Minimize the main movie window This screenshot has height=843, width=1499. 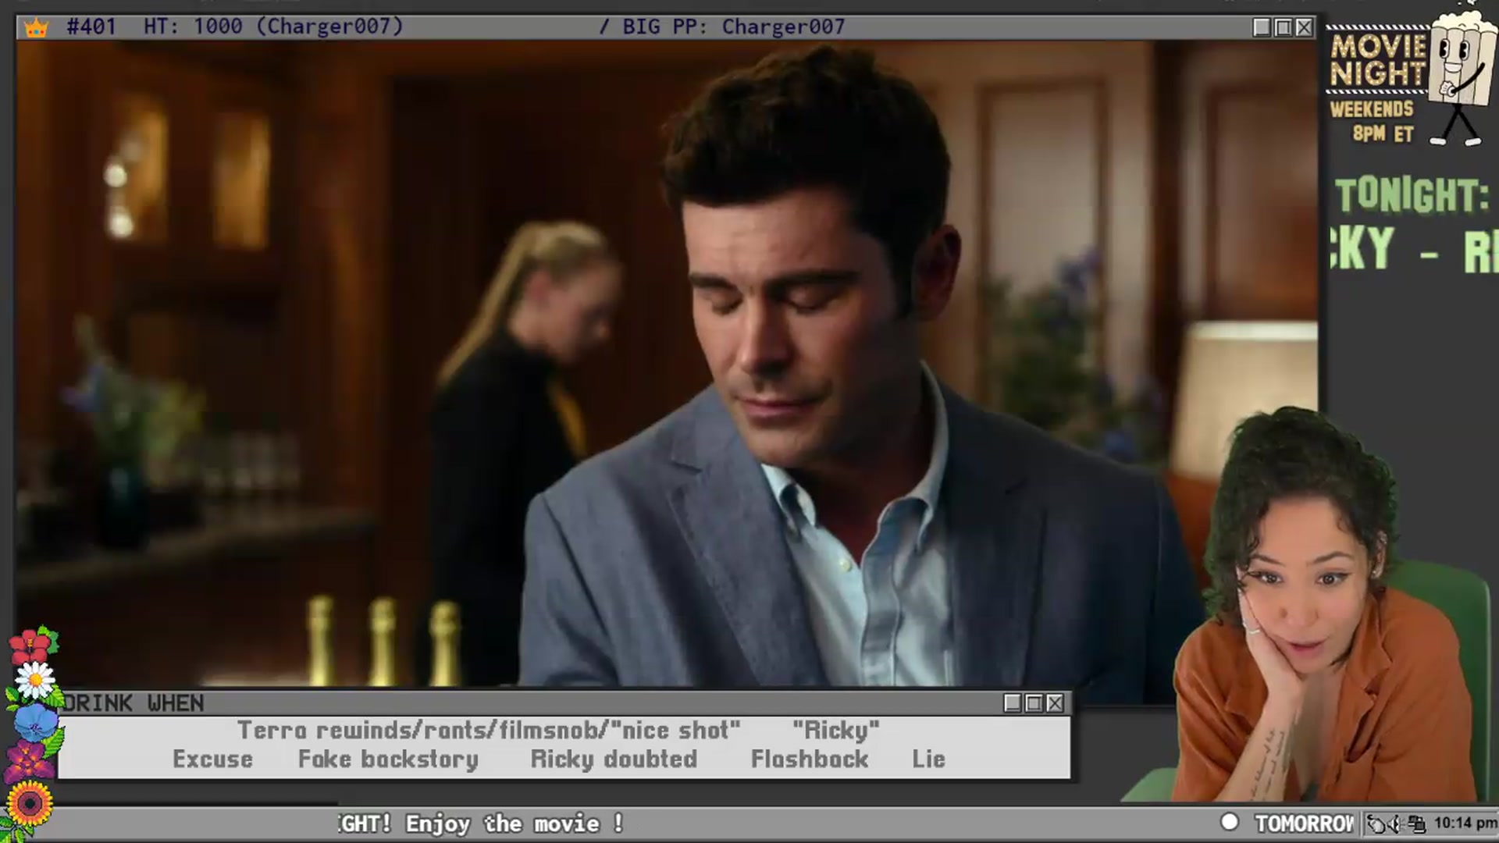pos(1262,28)
